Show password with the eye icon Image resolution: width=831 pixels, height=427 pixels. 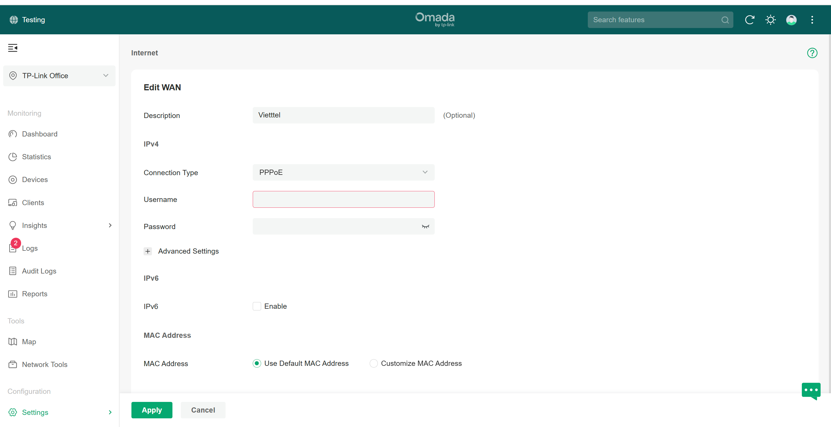pyautogui.click(x=425, y=226)
